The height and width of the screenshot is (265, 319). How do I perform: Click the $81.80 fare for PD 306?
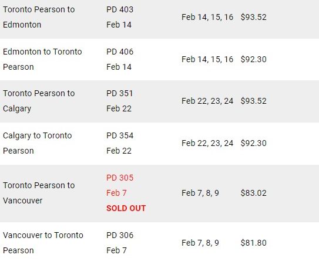tap(253, 243)
